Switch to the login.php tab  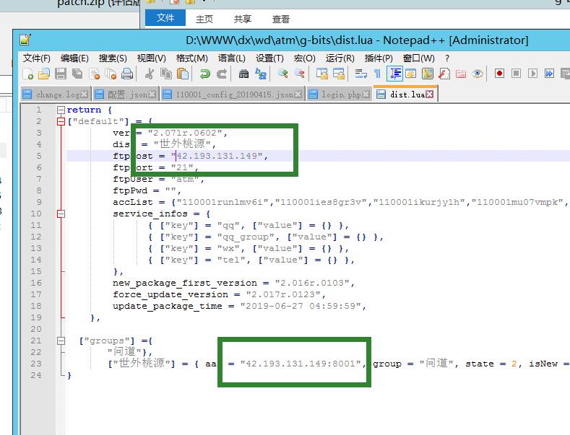341,95
